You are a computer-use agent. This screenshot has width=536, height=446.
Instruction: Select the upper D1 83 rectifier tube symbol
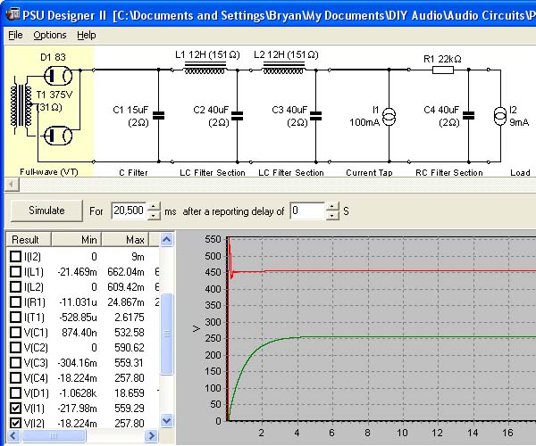(x=58, y=76)
